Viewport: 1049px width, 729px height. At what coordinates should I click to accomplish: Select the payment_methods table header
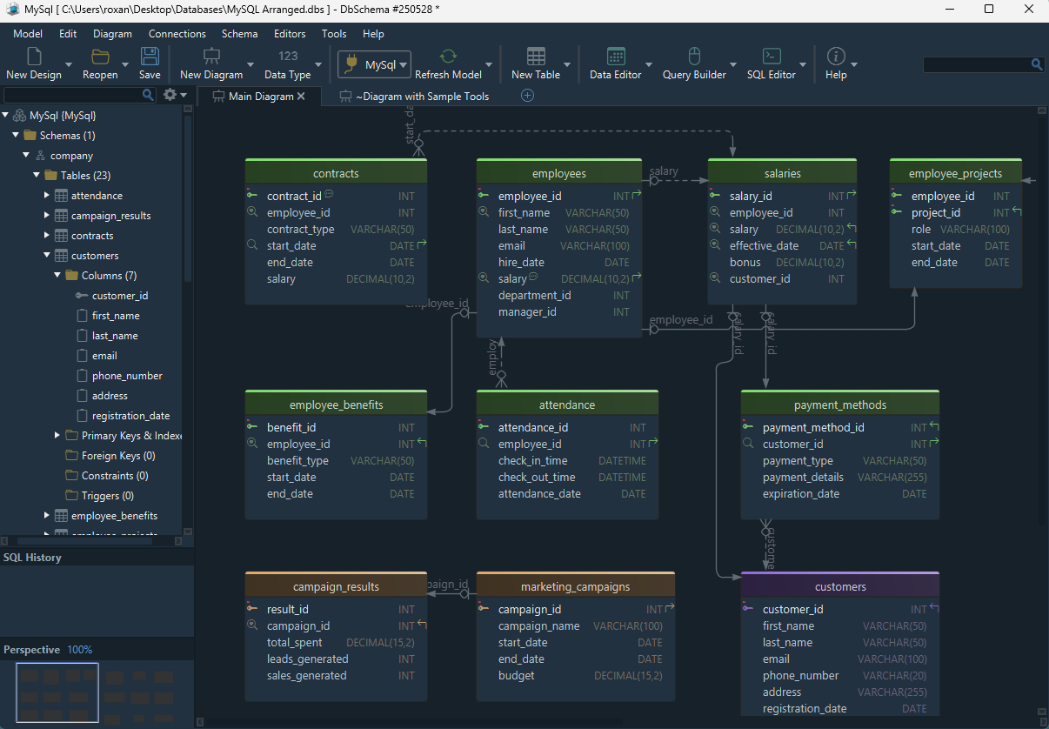[x=840, y=405]
